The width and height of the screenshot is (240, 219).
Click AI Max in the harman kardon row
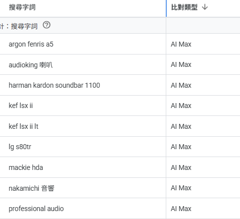pyautogui.click(x=181, y=85)
